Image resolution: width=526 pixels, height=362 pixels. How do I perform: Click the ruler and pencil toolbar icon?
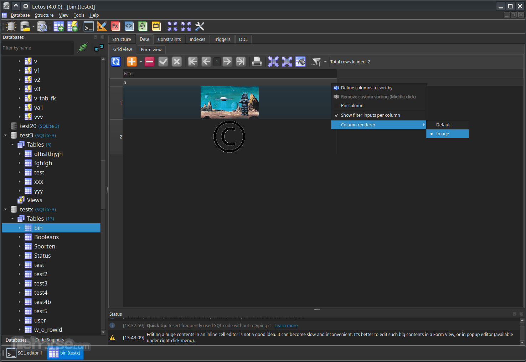click(102, 26)
